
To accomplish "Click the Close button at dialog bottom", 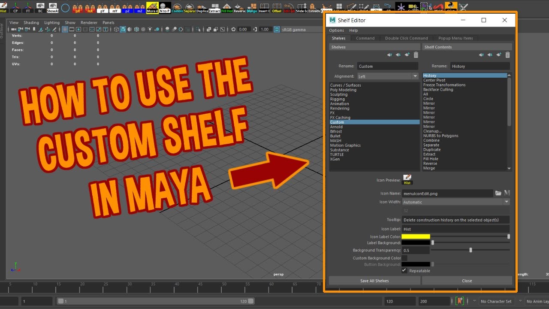I will [x=467, y=281].
